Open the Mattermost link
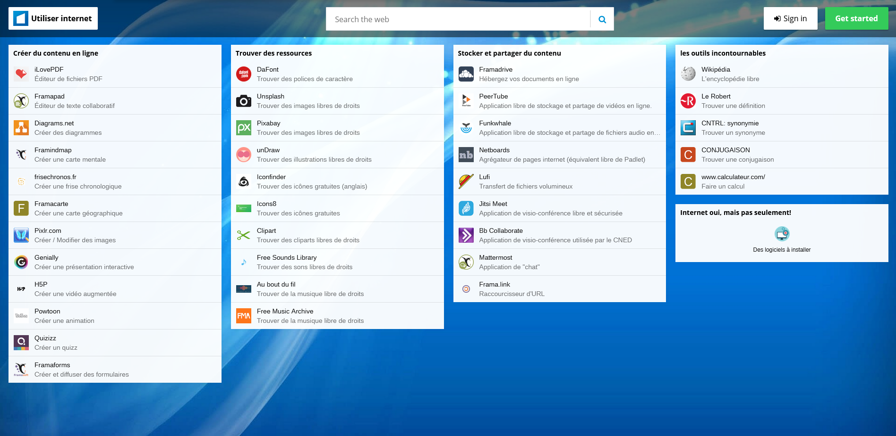 (560, 262)
